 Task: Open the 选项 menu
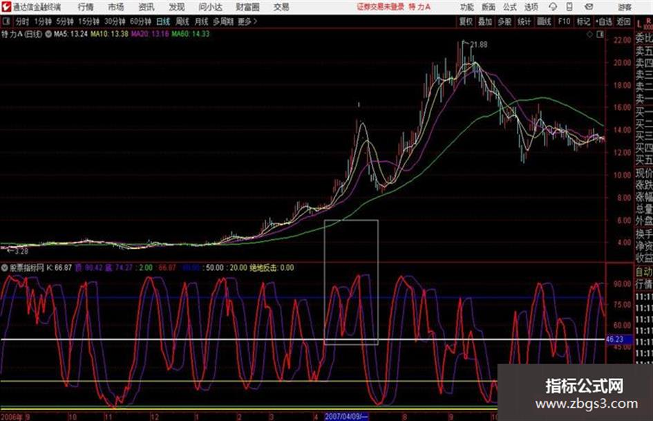tap(531, 7)
